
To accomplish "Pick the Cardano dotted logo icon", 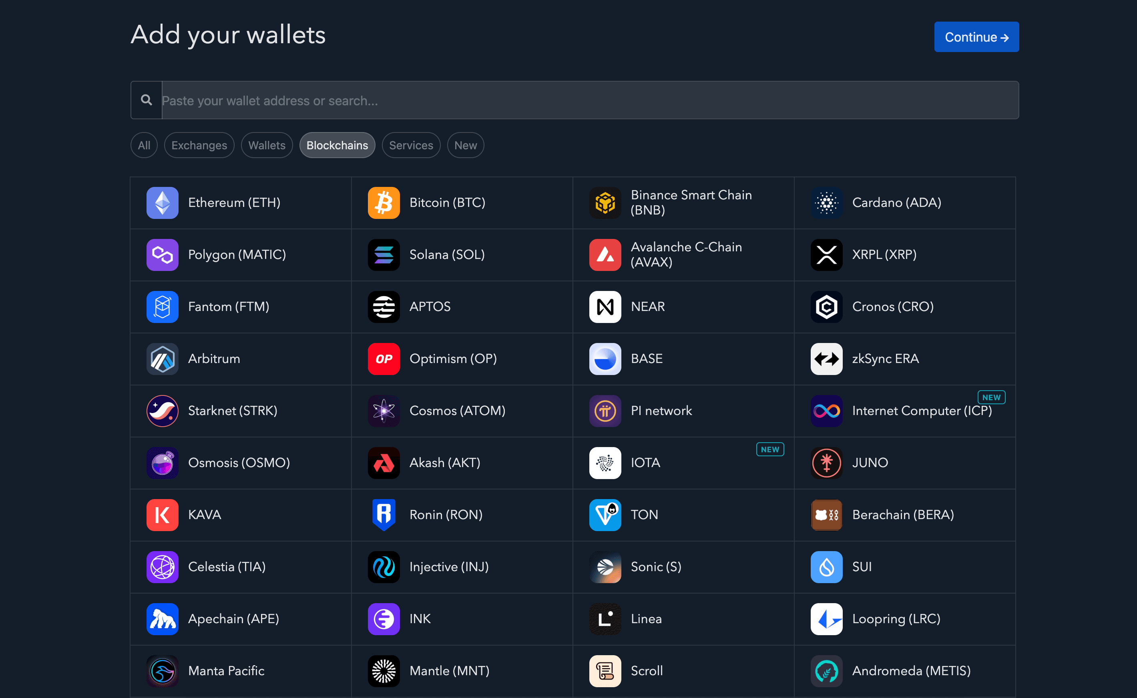I will (x=826, y=203).
